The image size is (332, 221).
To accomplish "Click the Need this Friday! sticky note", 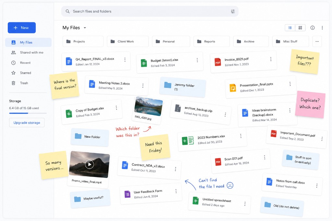I will click(x=155, y=147).
